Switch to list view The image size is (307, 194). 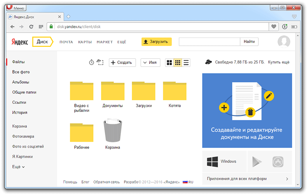pyautogui.click(x=186, y=62)
